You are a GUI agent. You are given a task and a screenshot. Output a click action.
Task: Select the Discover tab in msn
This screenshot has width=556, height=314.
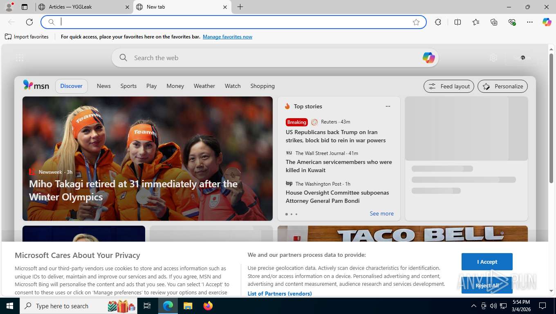pos(72,86)
